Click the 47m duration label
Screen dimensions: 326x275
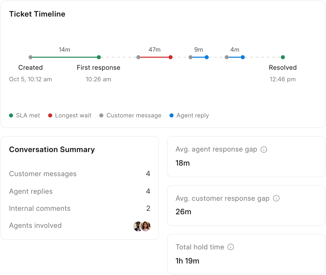point(154,50)
